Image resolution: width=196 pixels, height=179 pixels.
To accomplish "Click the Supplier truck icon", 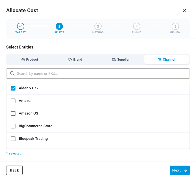I will pyautogui.click(x=114, y=60).
